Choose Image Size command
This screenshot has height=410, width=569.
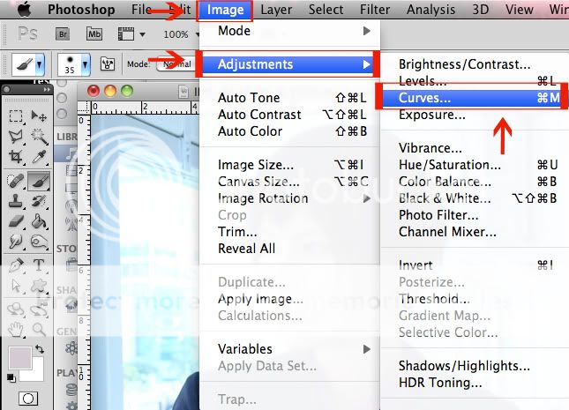pos(289,165)
